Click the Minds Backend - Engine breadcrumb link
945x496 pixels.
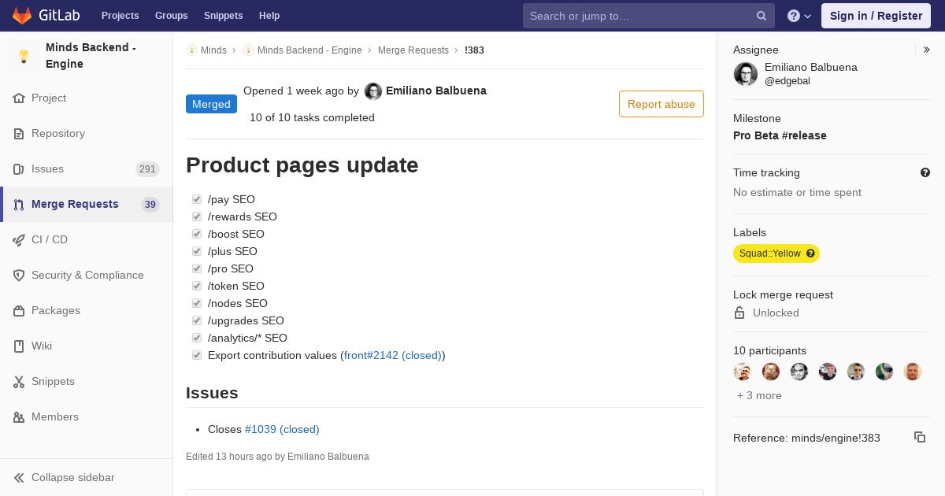[309, 50]
